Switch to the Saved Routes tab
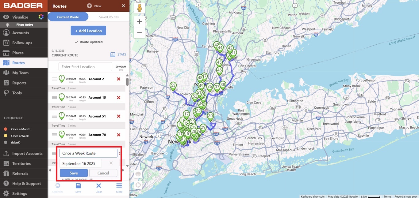The image size is (419, 198). (109, 17)
